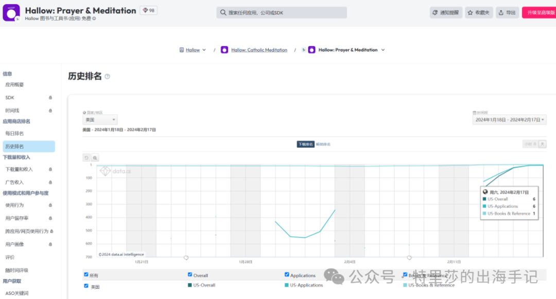Click the search apps input field

tap(282, 13)
